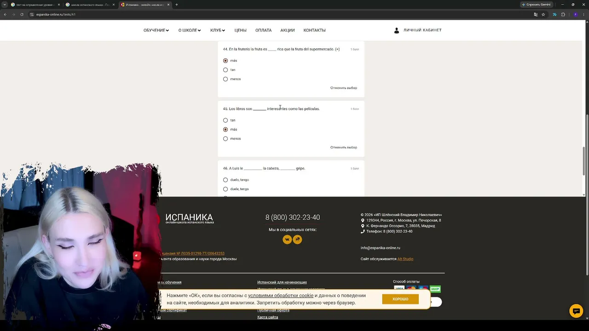Open the АКЦИИ page
The image size is (589, 331).
pos(288,30)
